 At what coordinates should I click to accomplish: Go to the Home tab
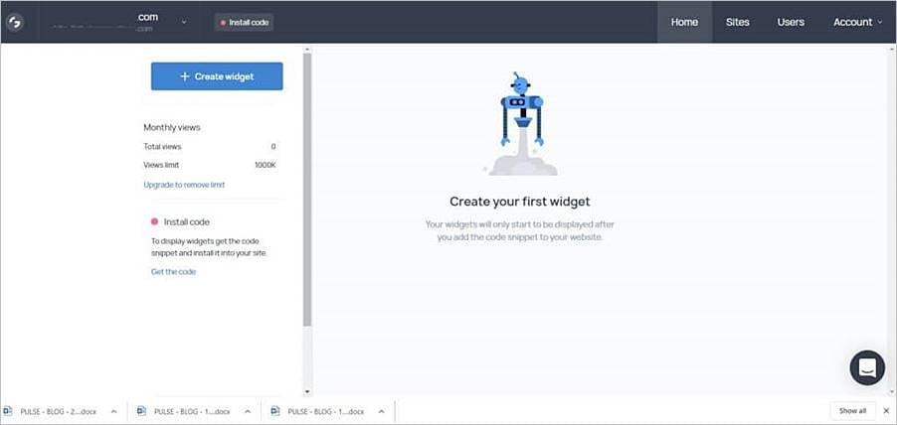tap(684, 22)
